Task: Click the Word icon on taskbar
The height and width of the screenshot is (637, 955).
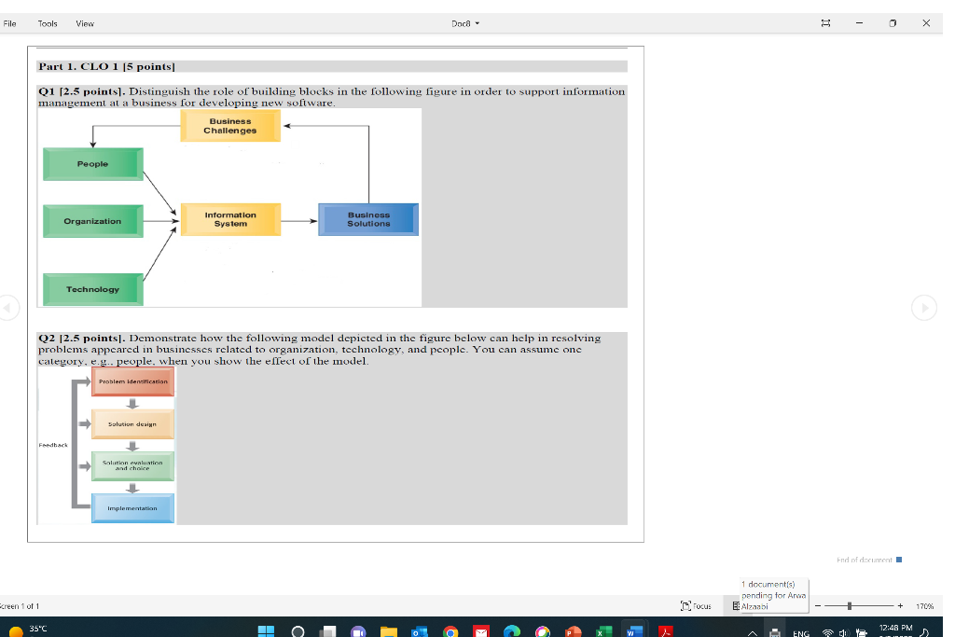Action: [x=634, y=631]
